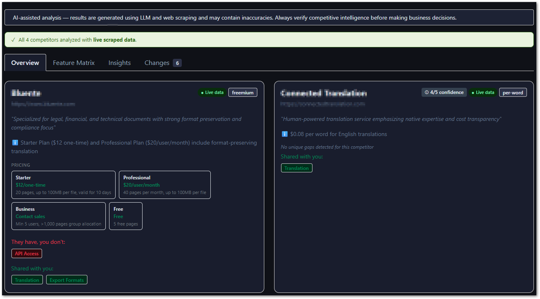Click the info icon before Starter Plan text
The image size is (540, 299).
15,143
